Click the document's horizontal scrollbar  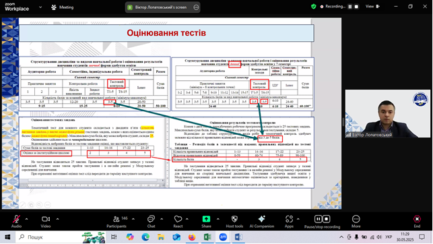92,181
